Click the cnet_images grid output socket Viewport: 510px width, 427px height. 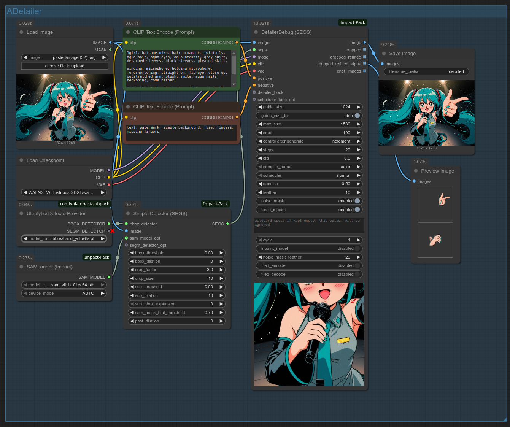[x=365, y=71]
